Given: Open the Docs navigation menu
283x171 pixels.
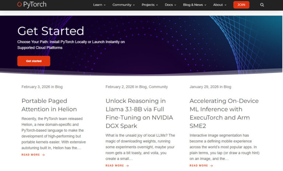Looking at the screenshot, I should pyautogui.click(x=170, y=5).
